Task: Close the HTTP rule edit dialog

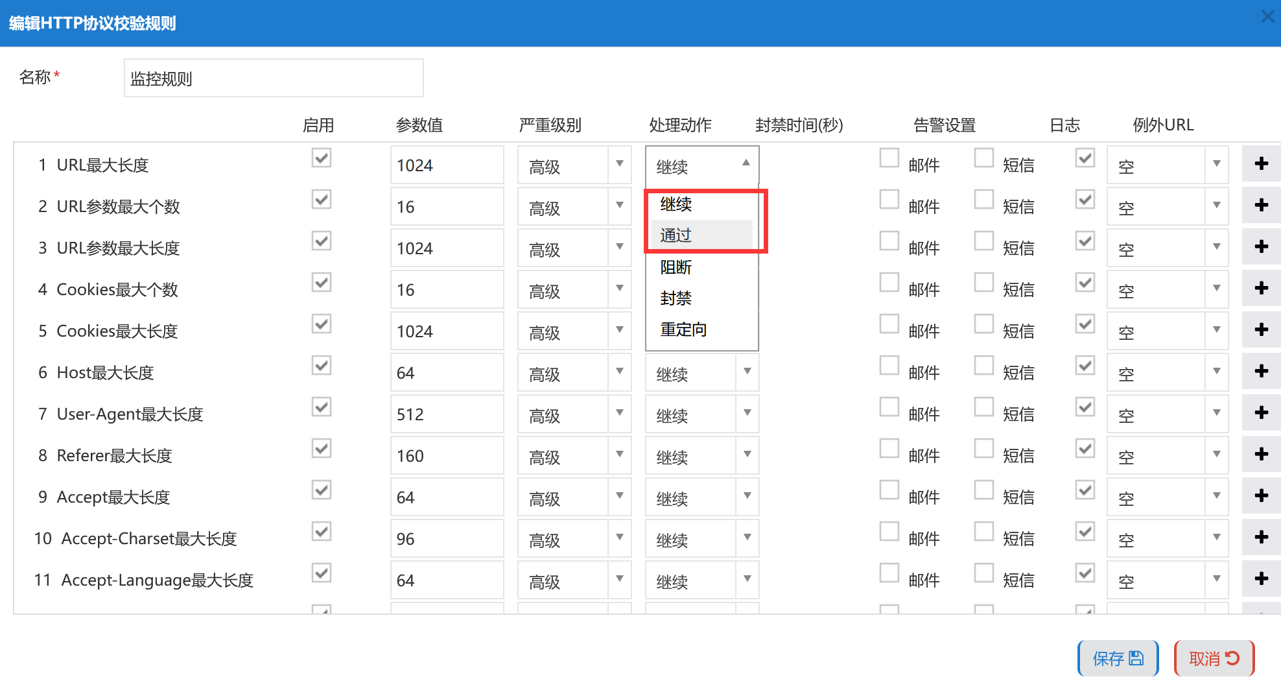Action: click(1267, 17)
